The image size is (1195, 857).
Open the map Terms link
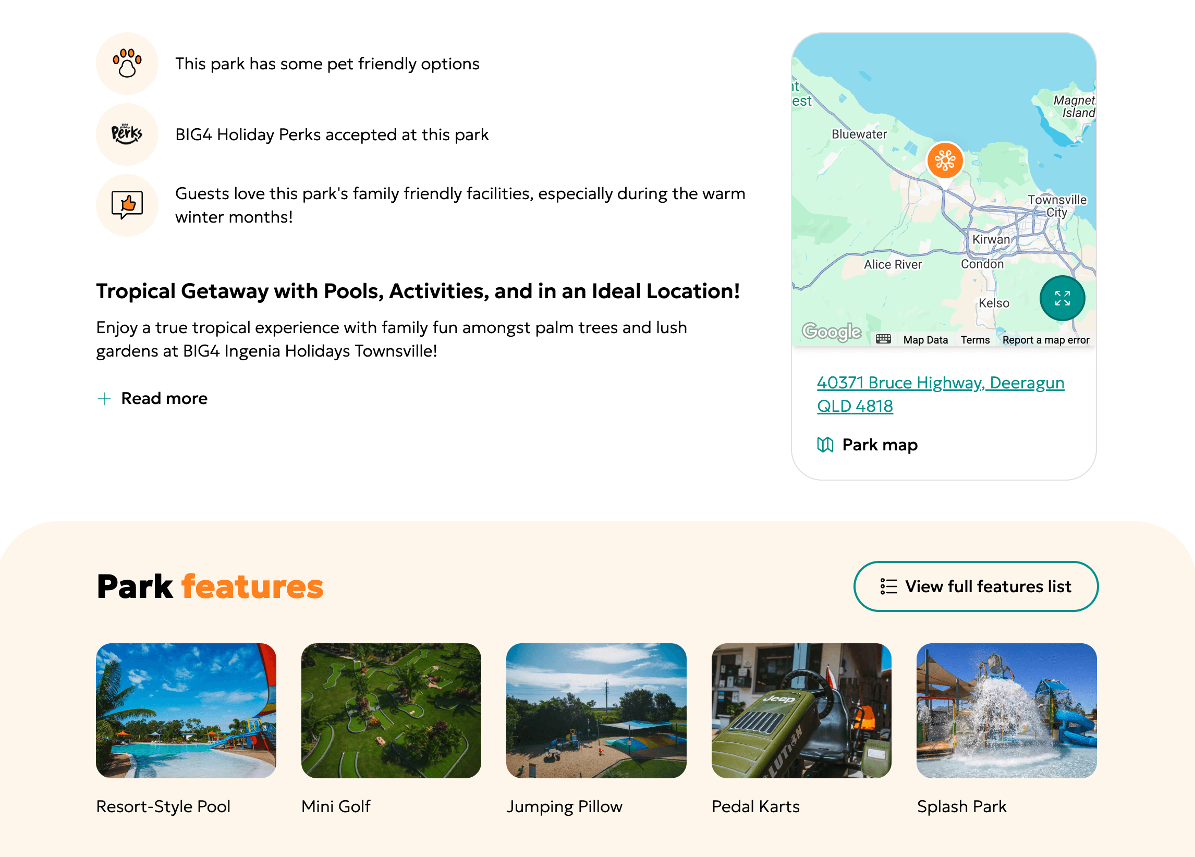pyautogui.click(x=975, y=340)
